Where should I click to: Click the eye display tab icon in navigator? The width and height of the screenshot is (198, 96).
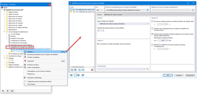pos(8,91)
